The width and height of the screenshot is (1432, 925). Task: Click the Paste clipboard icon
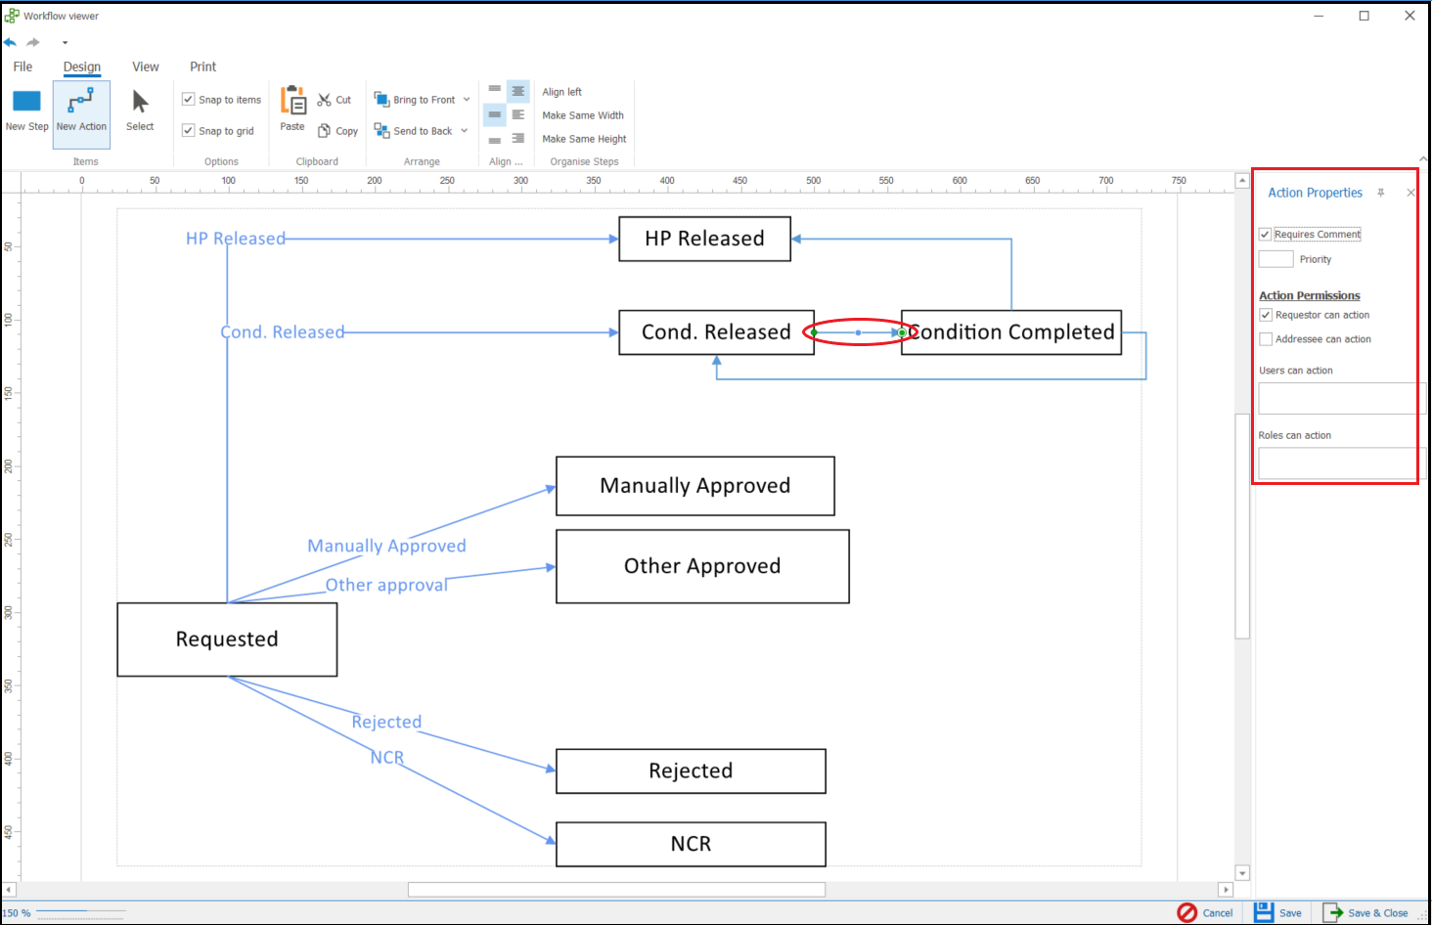292,101
